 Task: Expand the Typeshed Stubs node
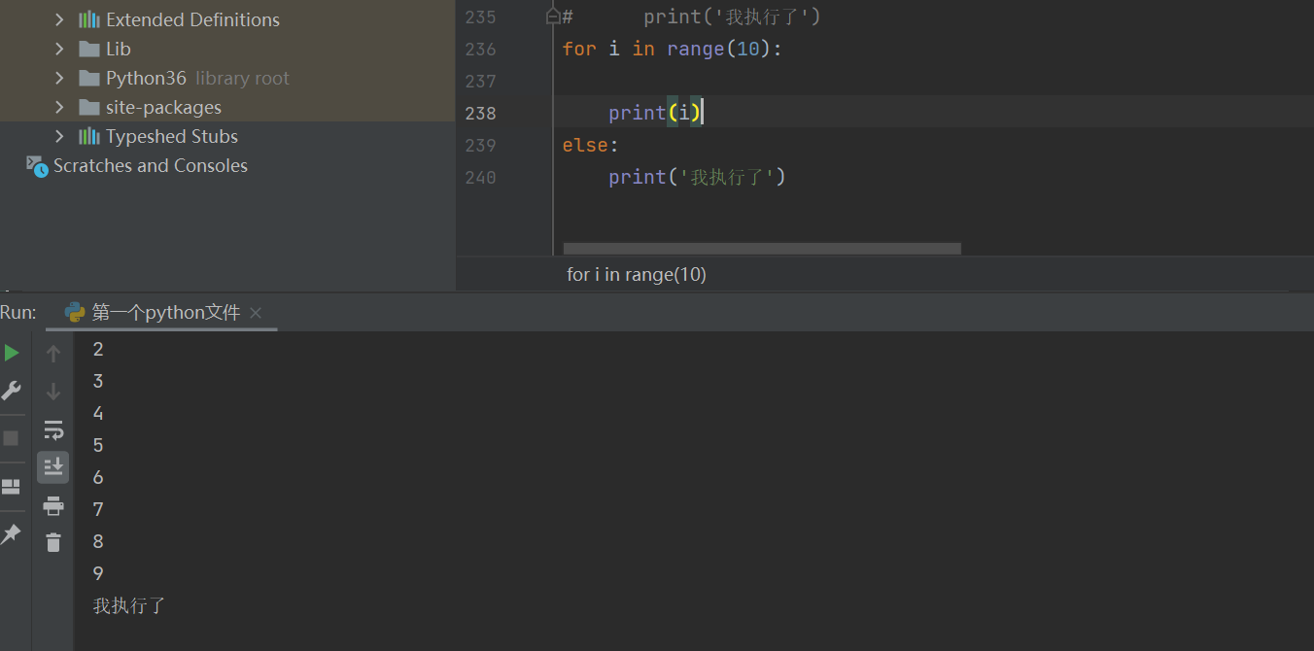click(60, 136)
